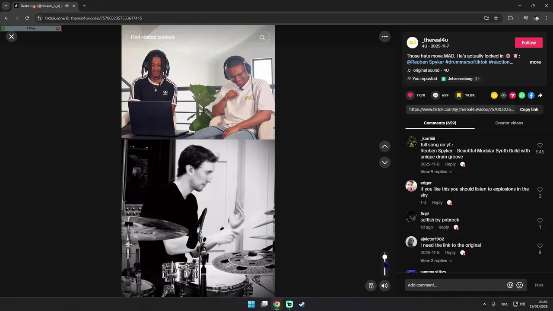Open comments via the speech bubble icon

[x=435, y=95]
